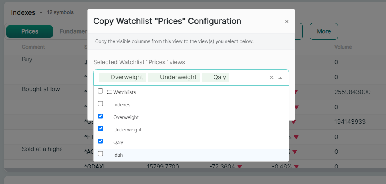The height and width of the screenshot is (184, 386).
Task: Select the Idah option label in the list
Action: tap(118, 155)
